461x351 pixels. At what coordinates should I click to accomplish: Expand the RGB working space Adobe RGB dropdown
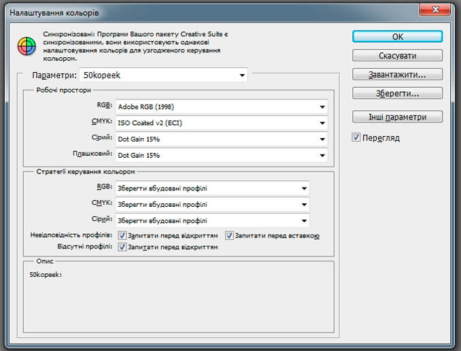point(222,107)
